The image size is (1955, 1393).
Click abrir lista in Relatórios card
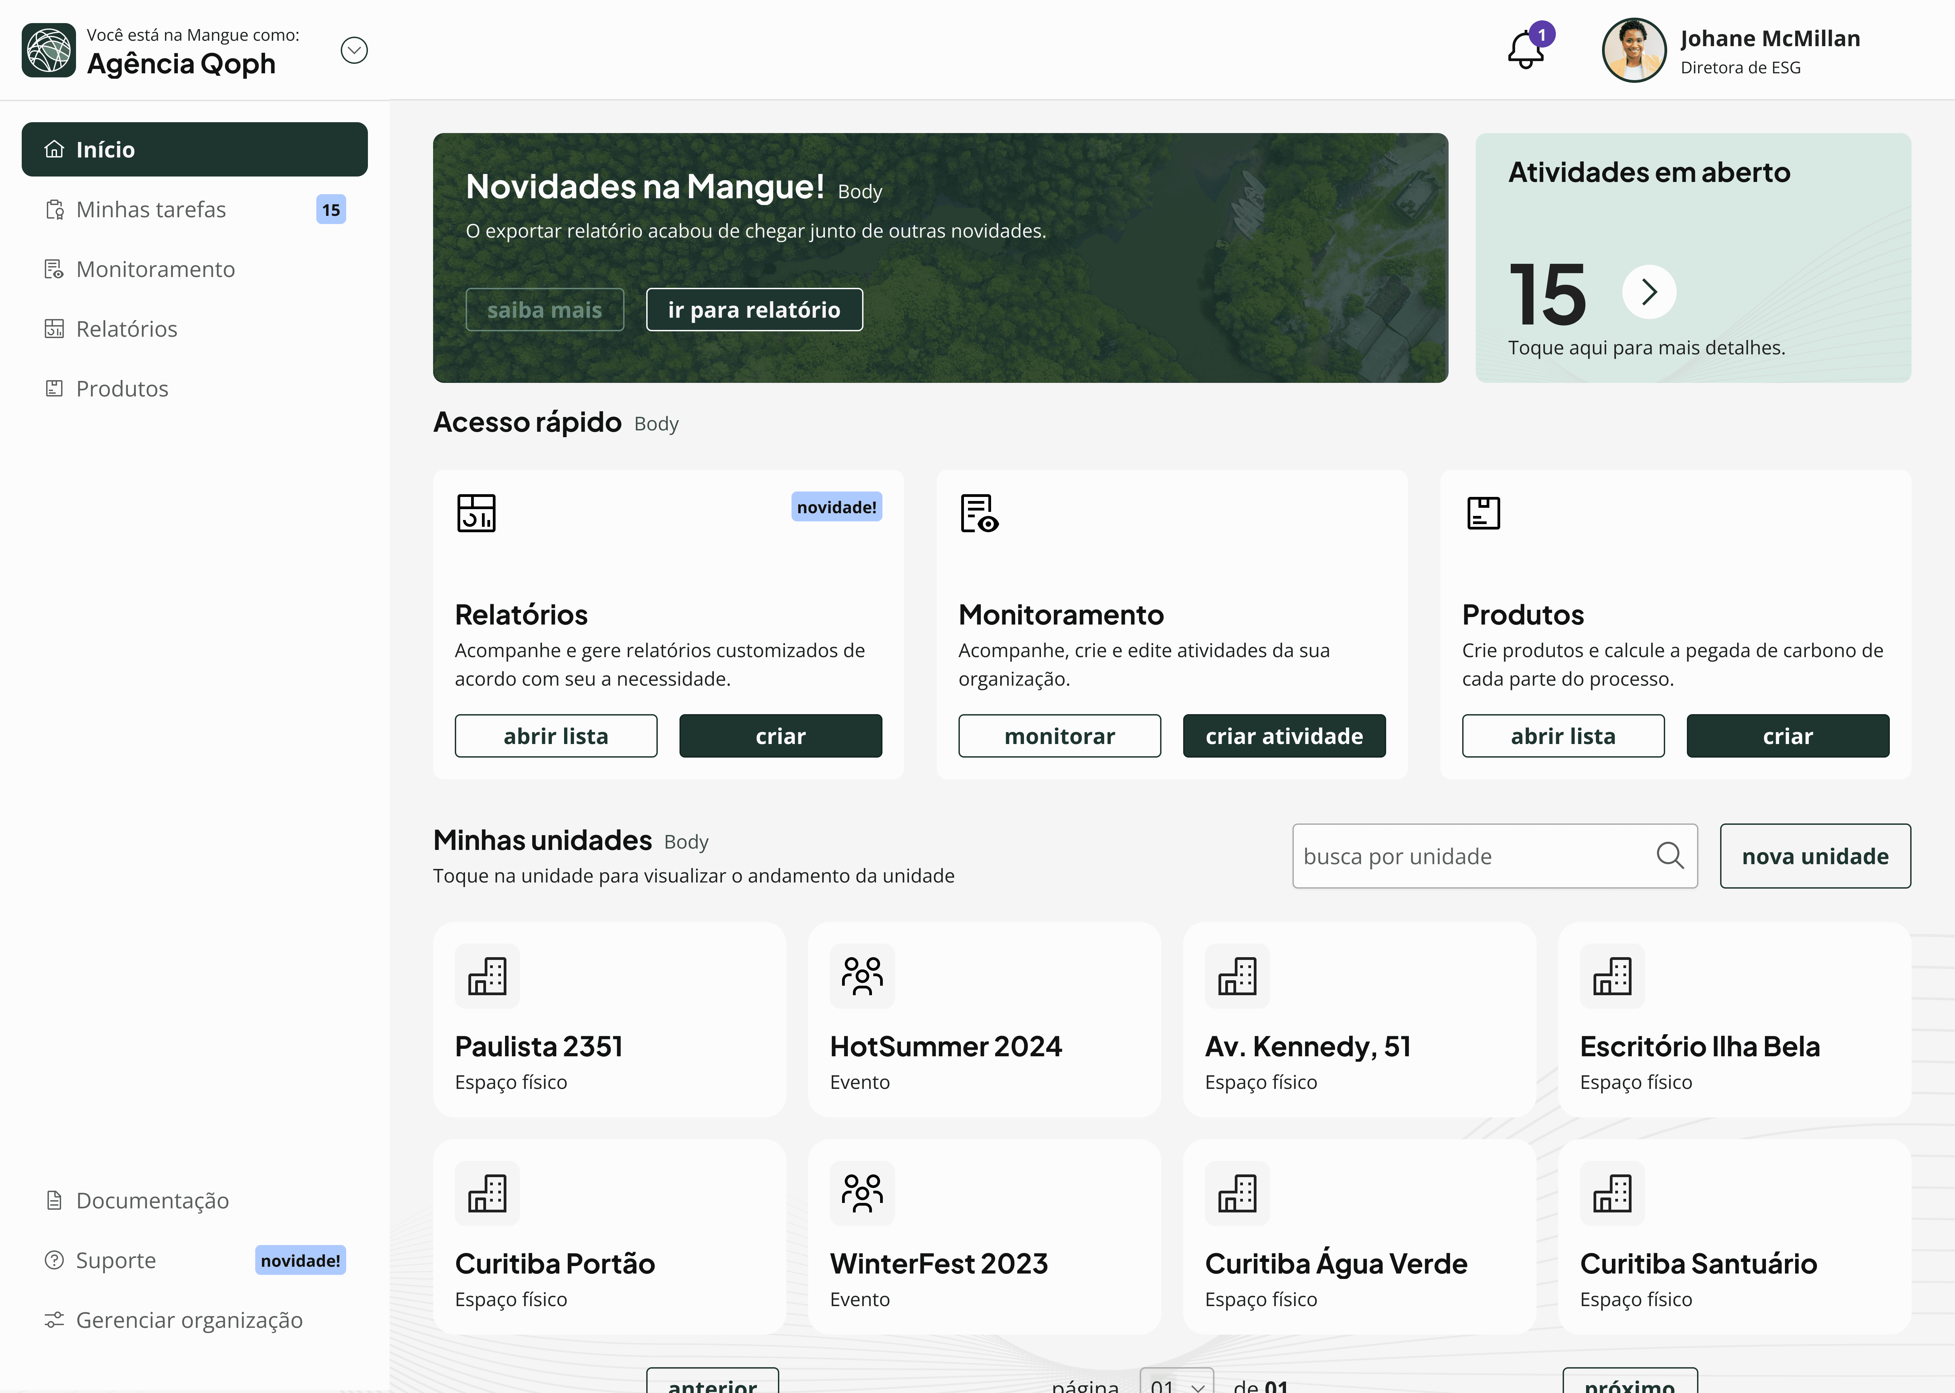tap(556, 736)
